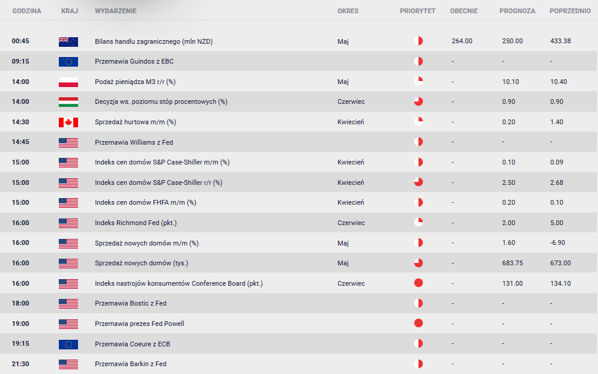Image resolution: width=598 pixels, height=374 pixels.
Task: Open event Sprzedaż hurtowa m/m
Action: (x=135, y=122)
